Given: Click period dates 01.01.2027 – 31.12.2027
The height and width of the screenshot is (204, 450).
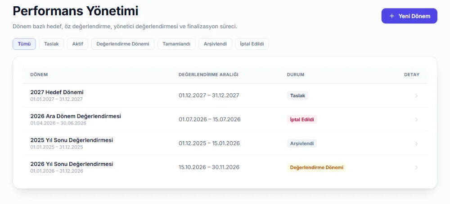Looking at the screenshot, I should [57, 99].
